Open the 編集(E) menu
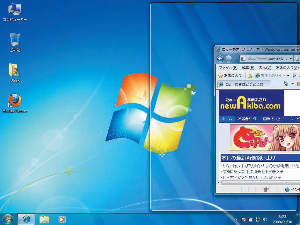 [x=248, y=68]
